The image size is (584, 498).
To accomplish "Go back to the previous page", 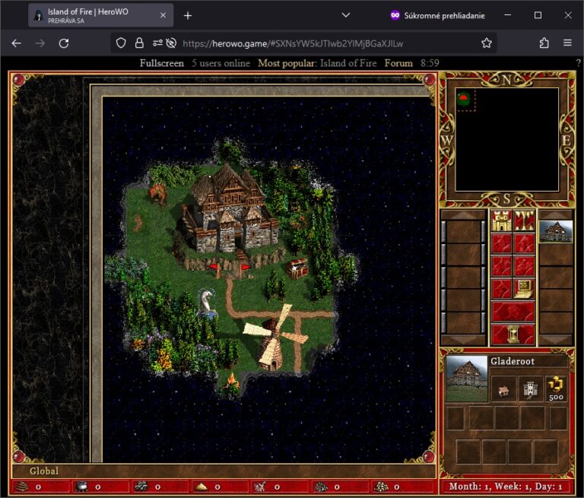I will [17, 43].
